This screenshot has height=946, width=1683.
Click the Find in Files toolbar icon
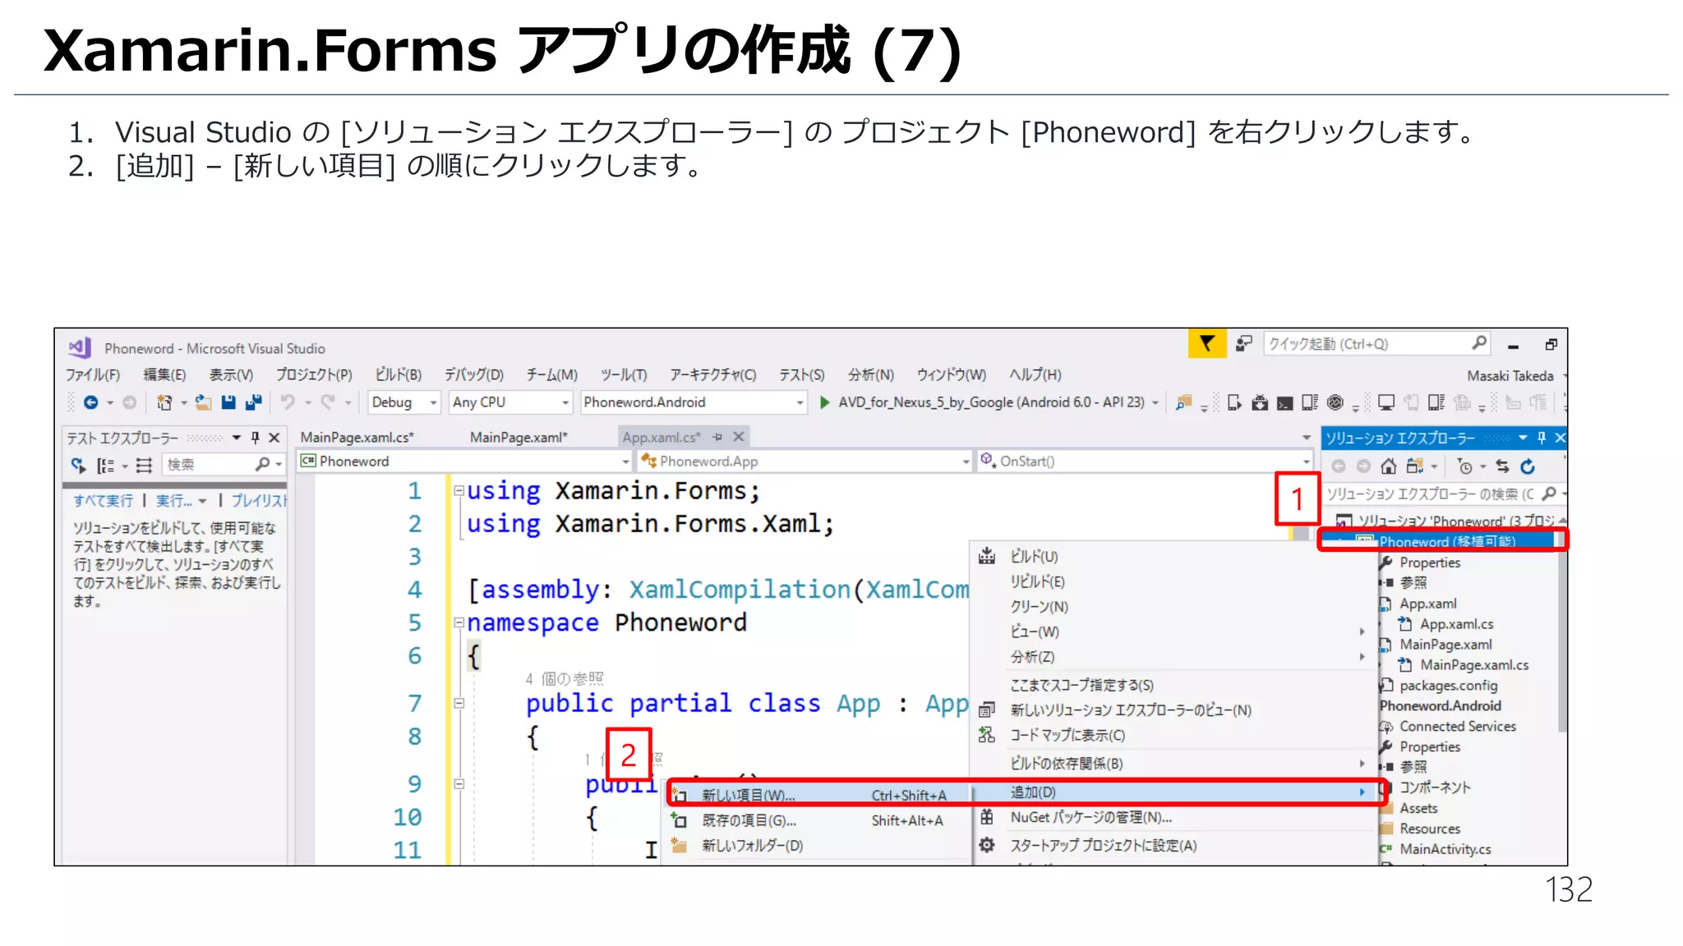tap(1183, 402)
